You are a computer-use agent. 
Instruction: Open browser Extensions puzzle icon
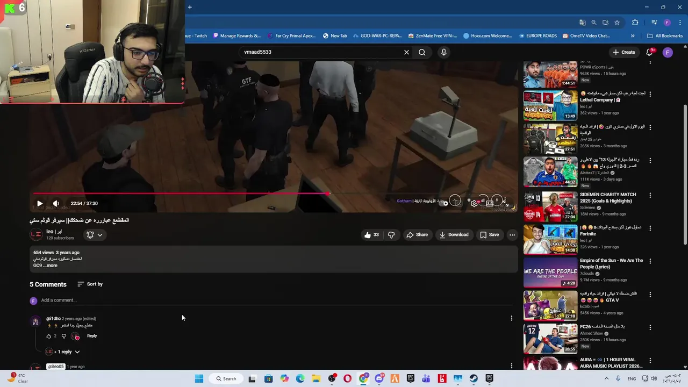pyautogui.click(x=635, y=23)
